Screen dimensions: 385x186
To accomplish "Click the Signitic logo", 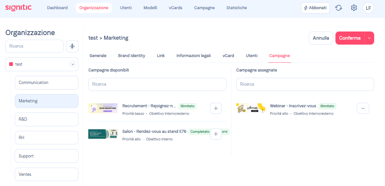I will 18,8.
